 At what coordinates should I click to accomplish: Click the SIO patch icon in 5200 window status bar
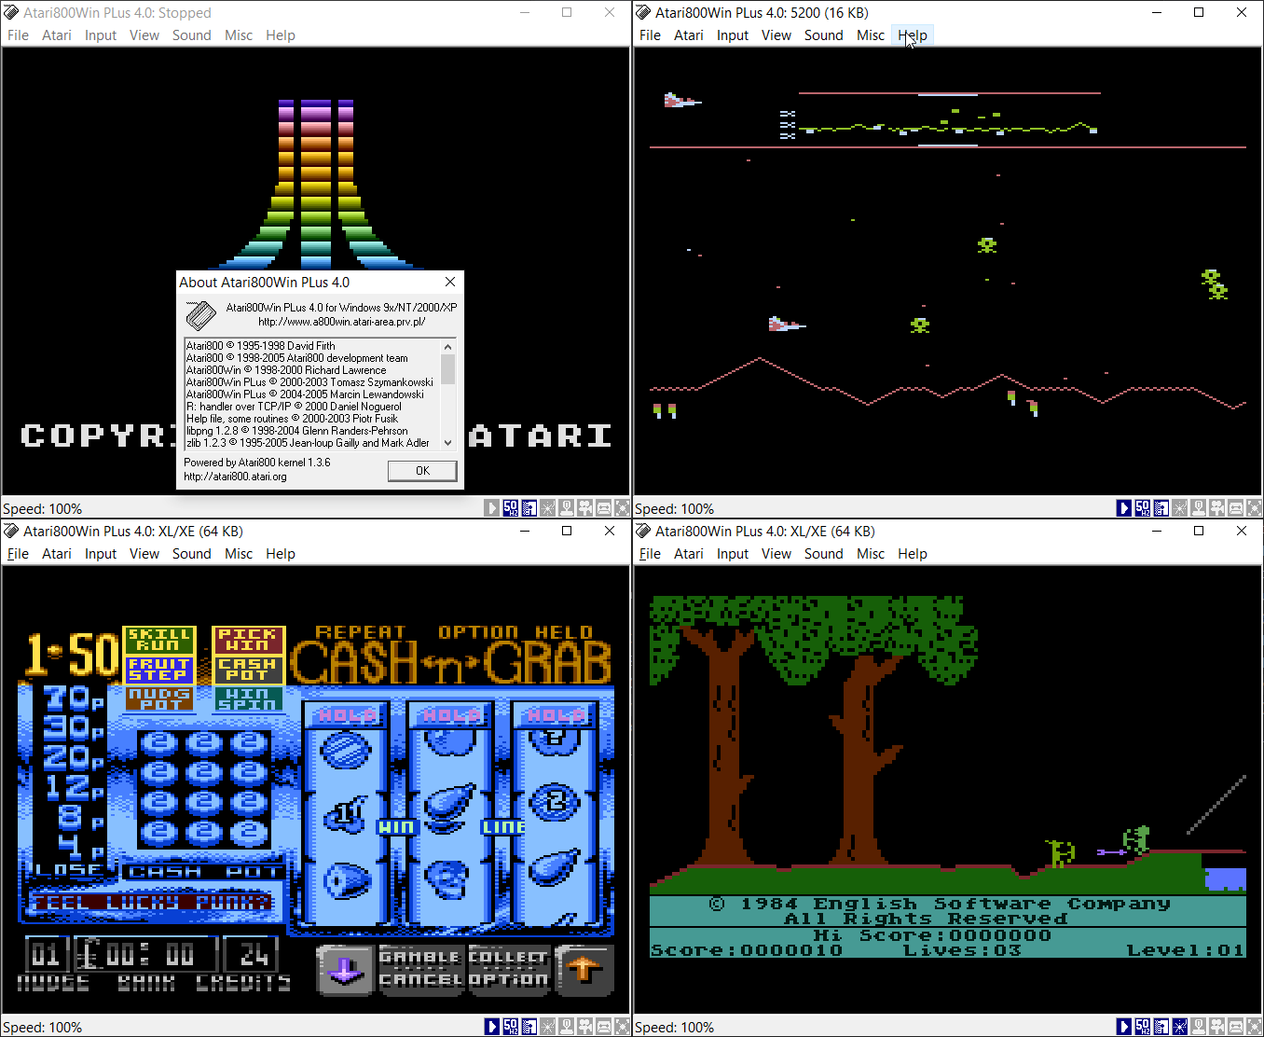[1161, 508]
